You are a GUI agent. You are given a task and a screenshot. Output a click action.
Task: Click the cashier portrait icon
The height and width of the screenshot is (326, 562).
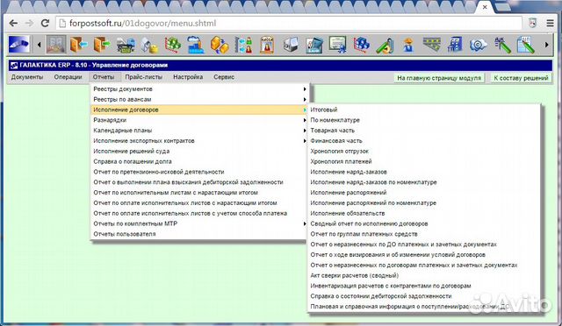(267, 45)
